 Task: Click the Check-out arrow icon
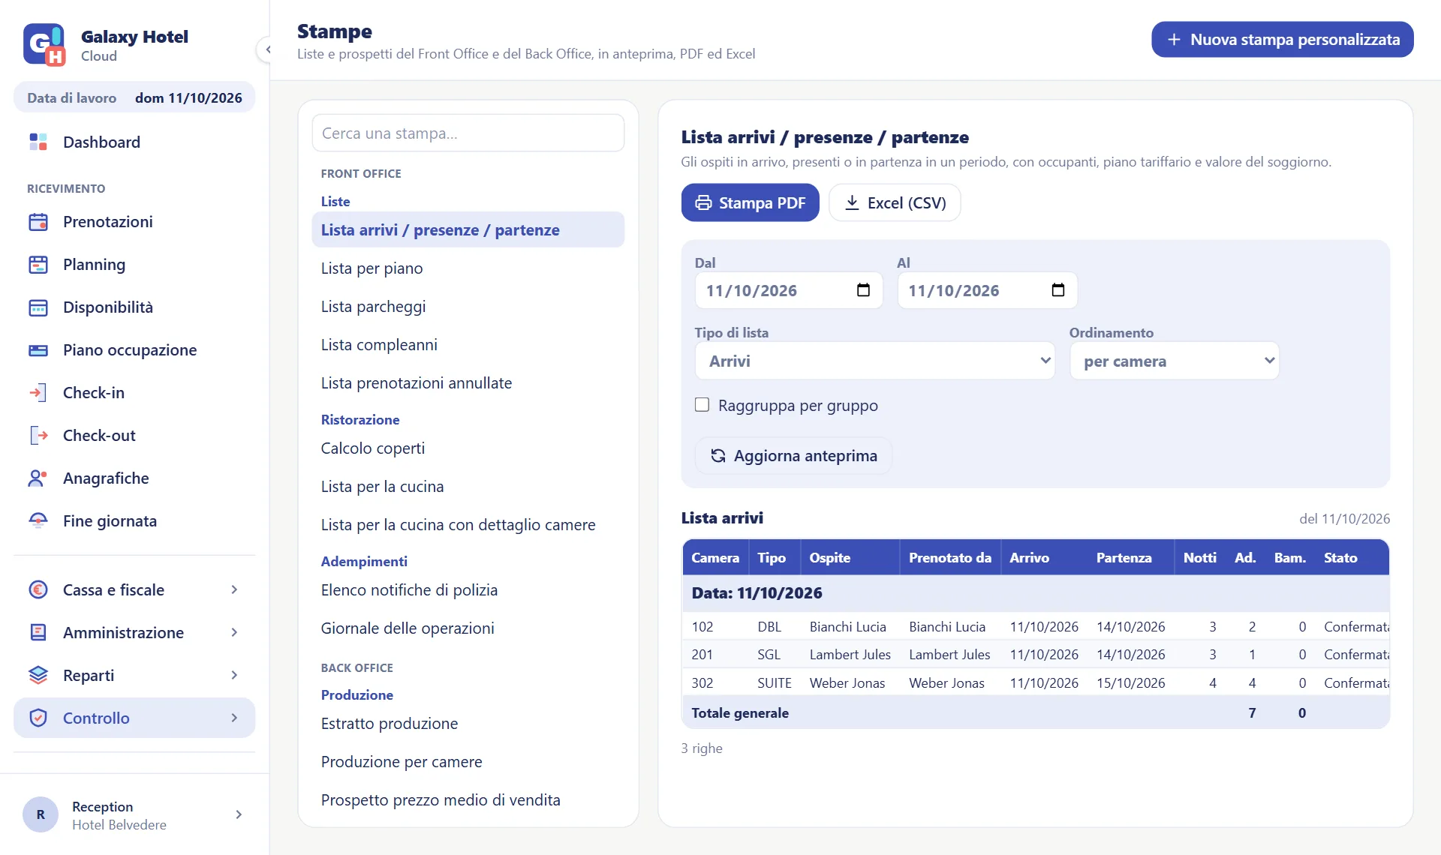coord(38,435)
